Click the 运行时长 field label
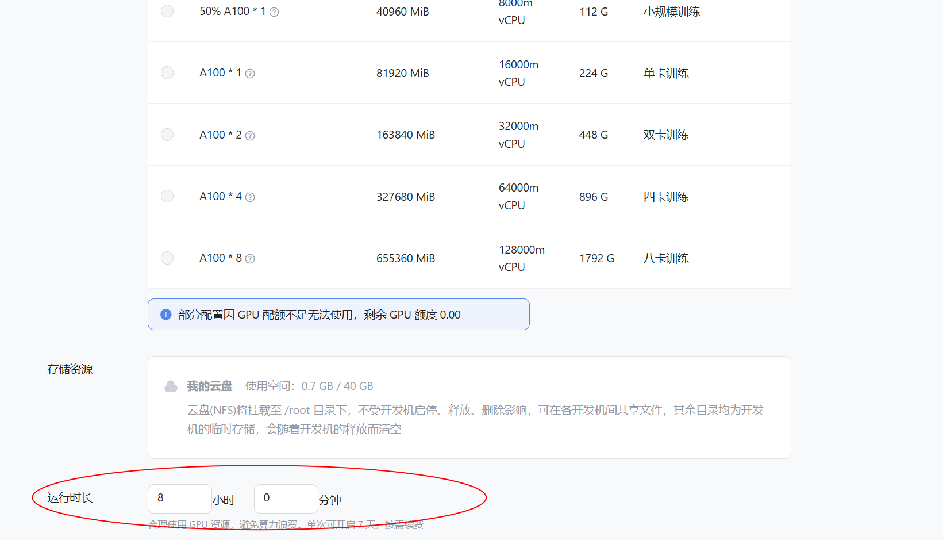Image resolution: width=943 pixels, height=540 pixels. click(x=70, y=497)
